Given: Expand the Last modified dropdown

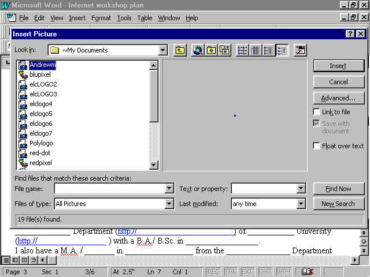Looking at the screenshot, I should tap(301, 204).
